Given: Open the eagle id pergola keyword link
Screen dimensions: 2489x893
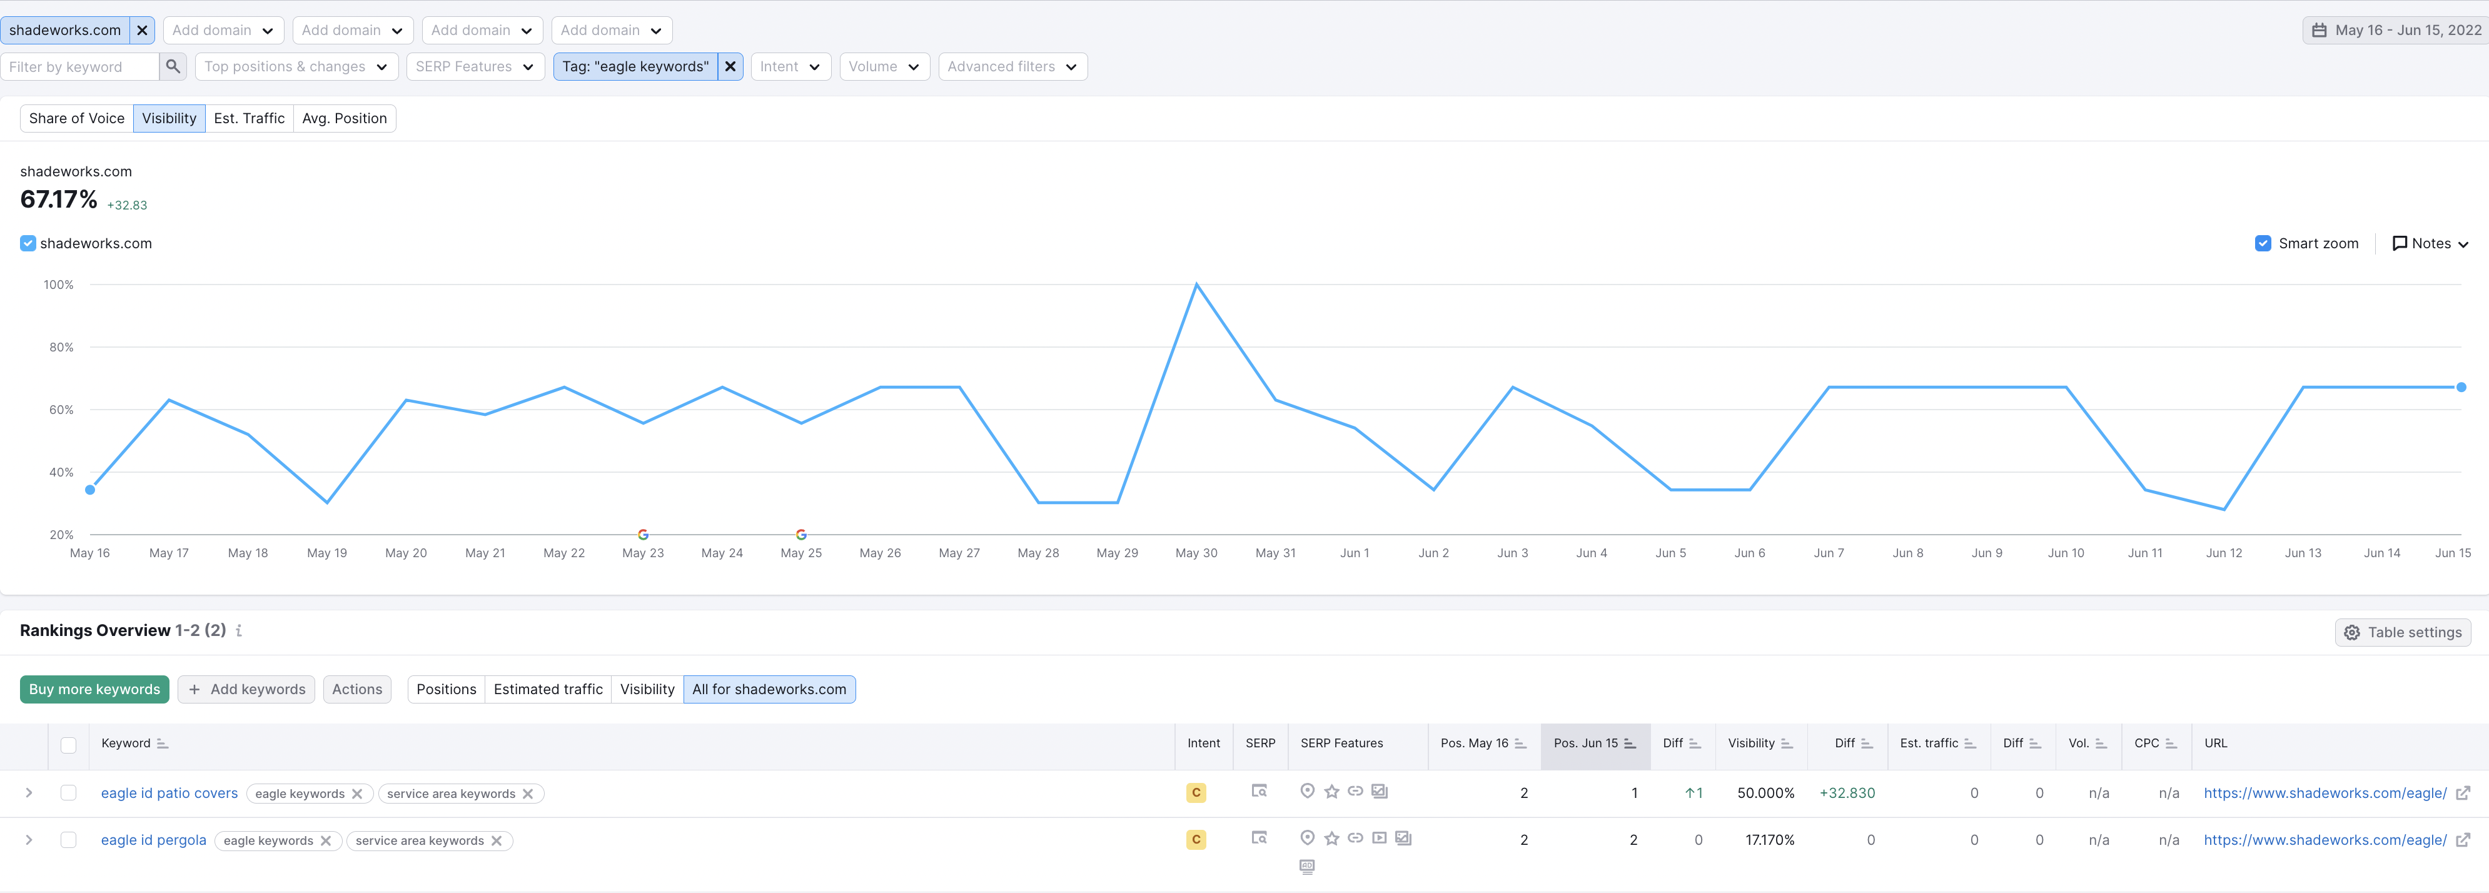Looking at the screenshot, I should 154,841.
